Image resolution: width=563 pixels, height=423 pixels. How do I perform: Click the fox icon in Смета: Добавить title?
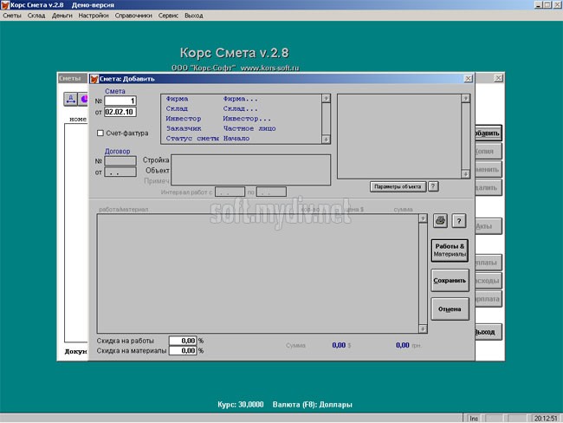(94, 79)
